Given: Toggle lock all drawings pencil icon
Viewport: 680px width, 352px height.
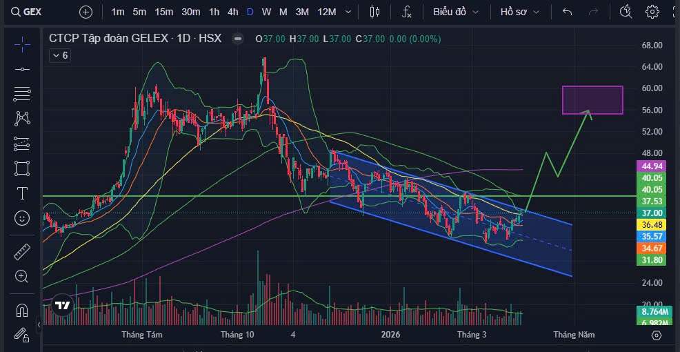Looking at the screenshot, I should [x=21, y=334].
